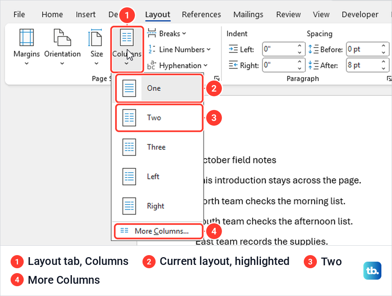Screen dimensions: 392x296
Task: Increase Spacing Before with up arrow
Action: click(x=383, y=46)
